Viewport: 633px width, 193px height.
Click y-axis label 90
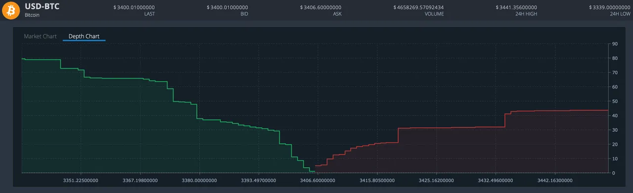615,44
